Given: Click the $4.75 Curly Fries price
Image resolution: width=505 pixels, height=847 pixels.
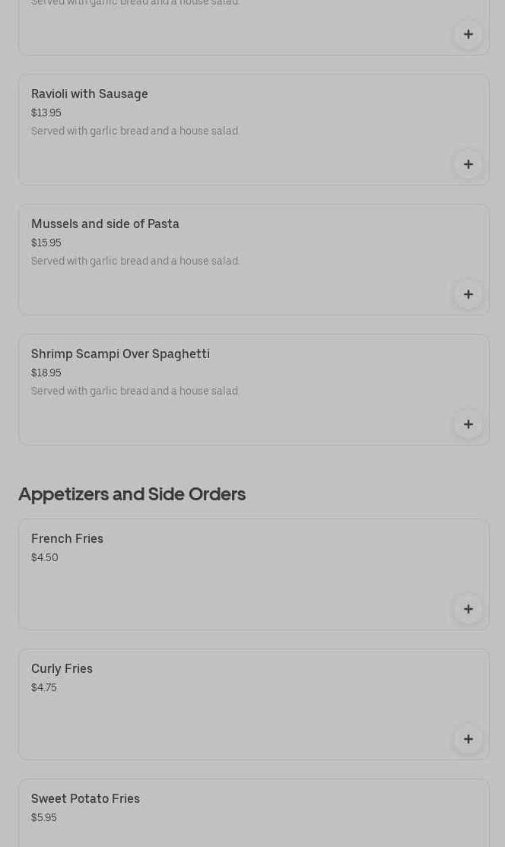Looking at the screenshot, I should tap(43, 687).
